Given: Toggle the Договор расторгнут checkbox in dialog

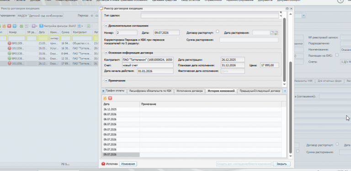Looking at the screenshot, I should (218, 32).
